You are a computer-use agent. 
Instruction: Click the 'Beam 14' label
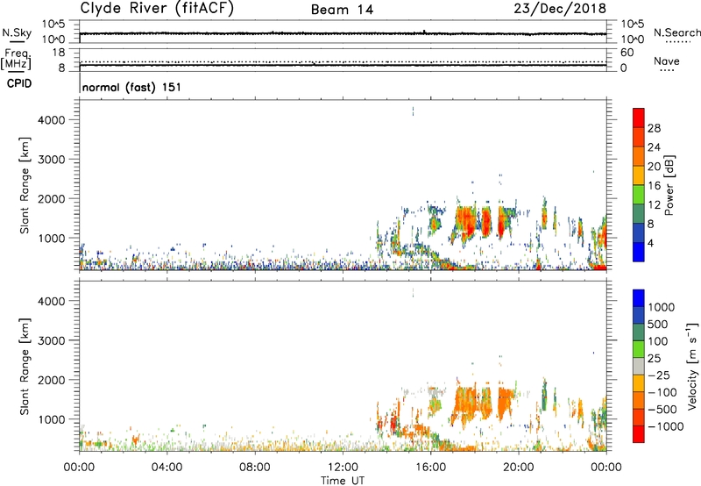[x=342, y=10]
